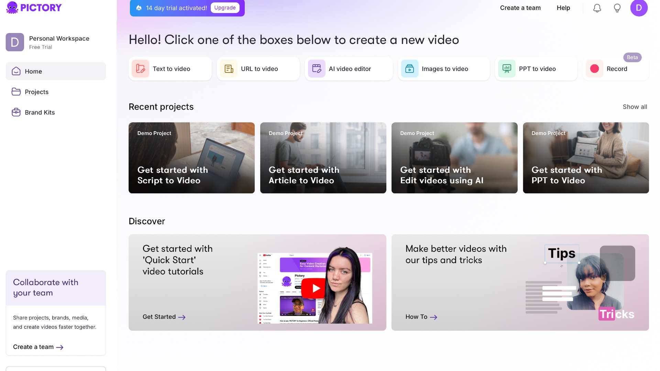Open the Brand Kits sidebar icon

click(x=16, y=112)
